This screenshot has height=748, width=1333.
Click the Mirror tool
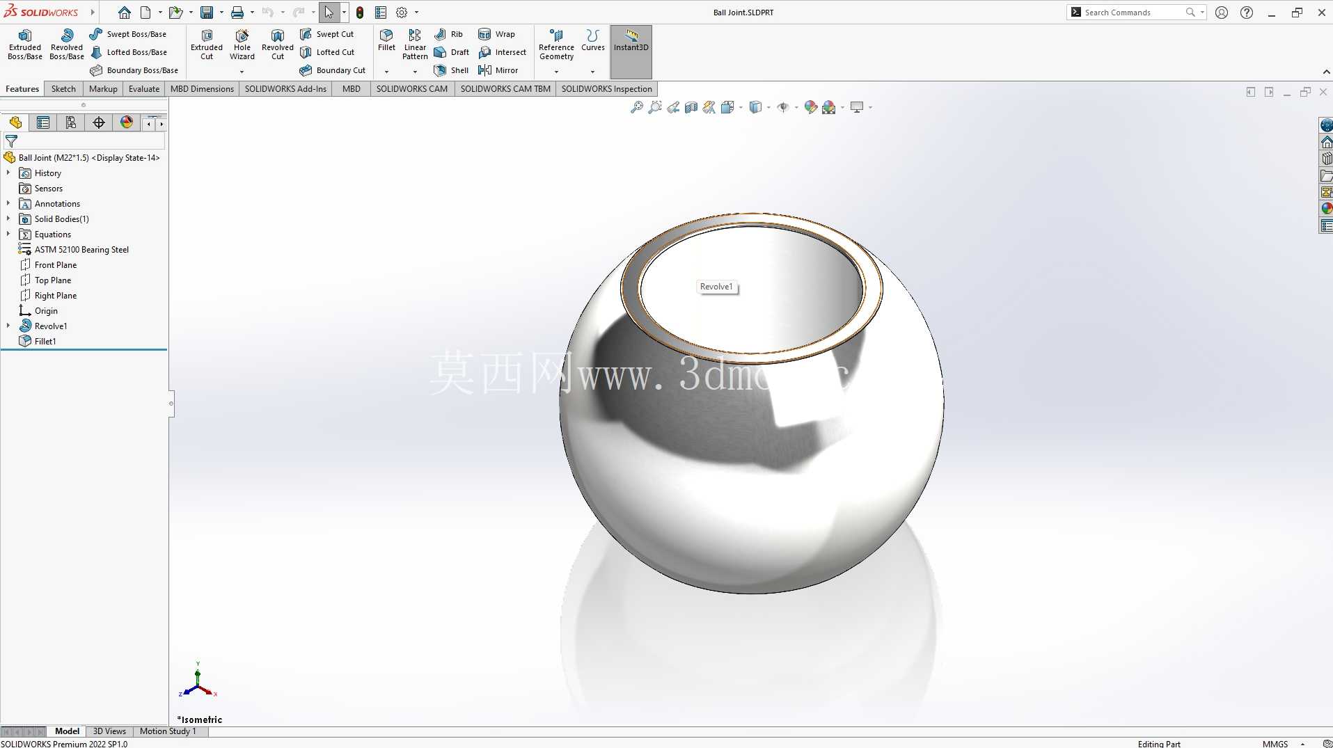(498, 70)
